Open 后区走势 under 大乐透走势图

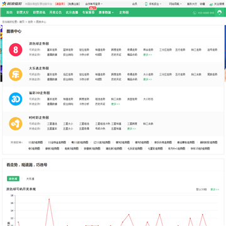68,75
